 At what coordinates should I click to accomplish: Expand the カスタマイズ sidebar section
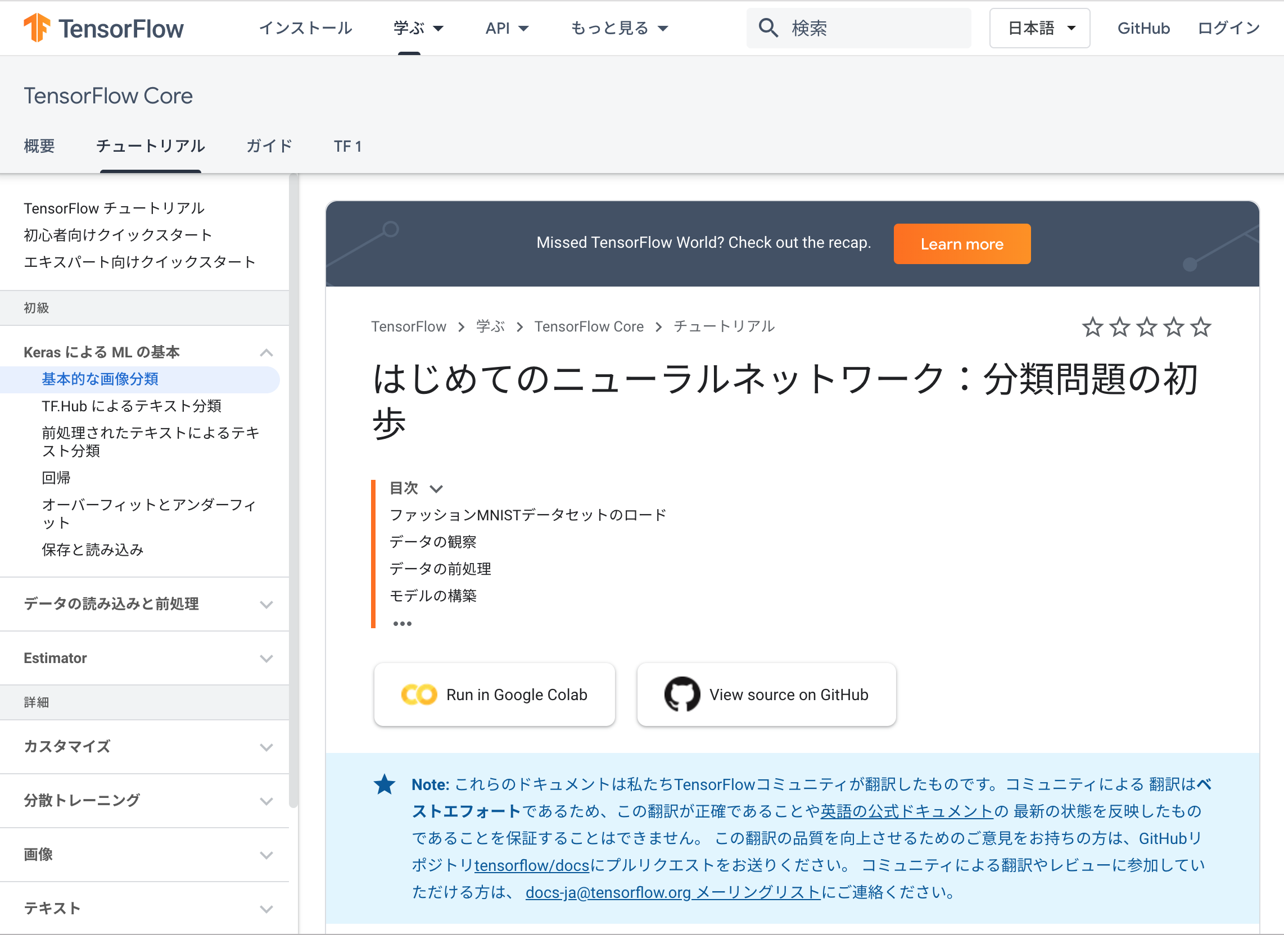266,747
